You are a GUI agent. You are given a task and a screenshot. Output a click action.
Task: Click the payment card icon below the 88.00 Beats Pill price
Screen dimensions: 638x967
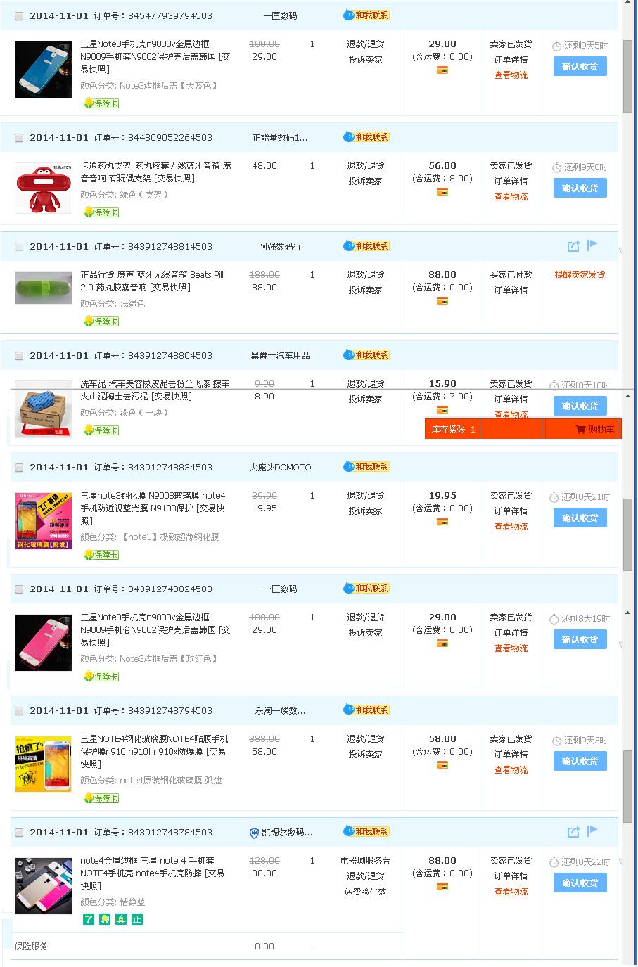pos(442,301)
